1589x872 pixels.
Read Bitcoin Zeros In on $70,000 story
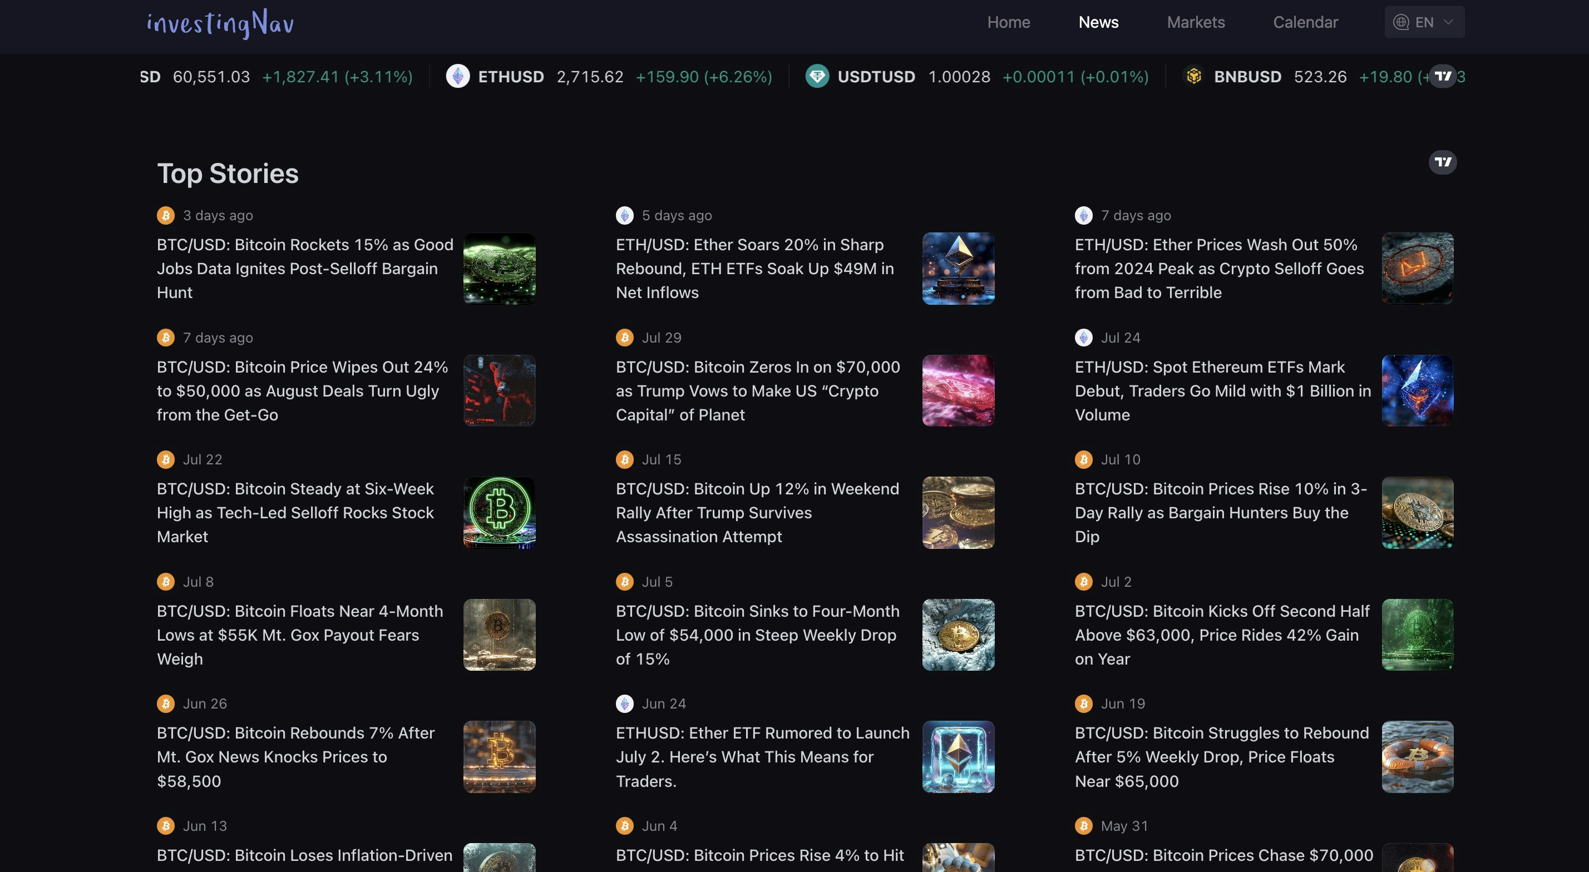click(757, 391)
